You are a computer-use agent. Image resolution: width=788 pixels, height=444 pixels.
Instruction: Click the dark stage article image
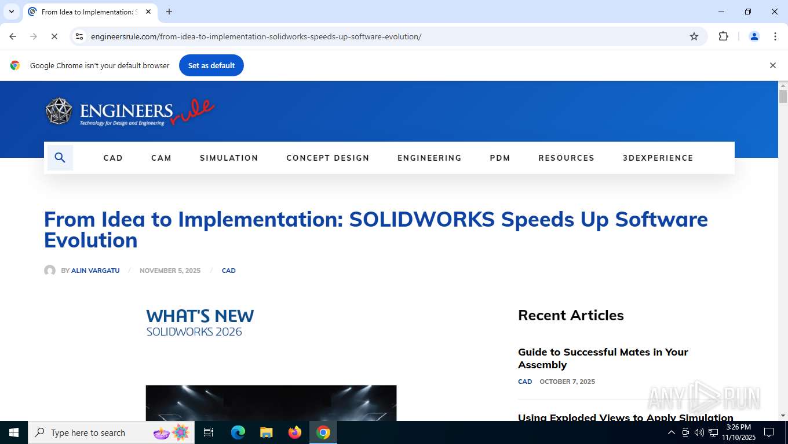click(271, 403)
